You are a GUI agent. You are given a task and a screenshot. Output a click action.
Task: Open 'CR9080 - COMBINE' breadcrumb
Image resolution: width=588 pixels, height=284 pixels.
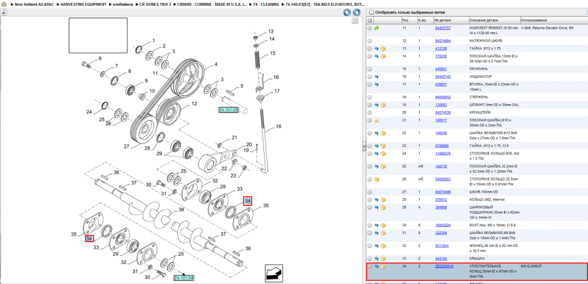point(212,4)
